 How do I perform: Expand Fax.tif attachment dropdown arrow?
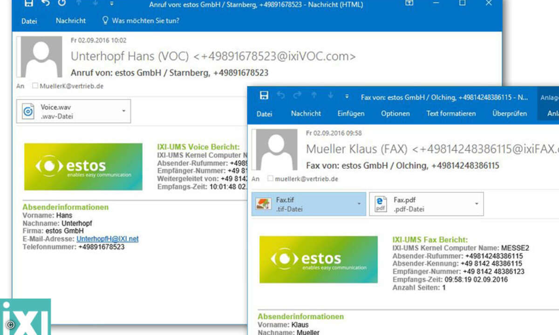tap(359, 204)
